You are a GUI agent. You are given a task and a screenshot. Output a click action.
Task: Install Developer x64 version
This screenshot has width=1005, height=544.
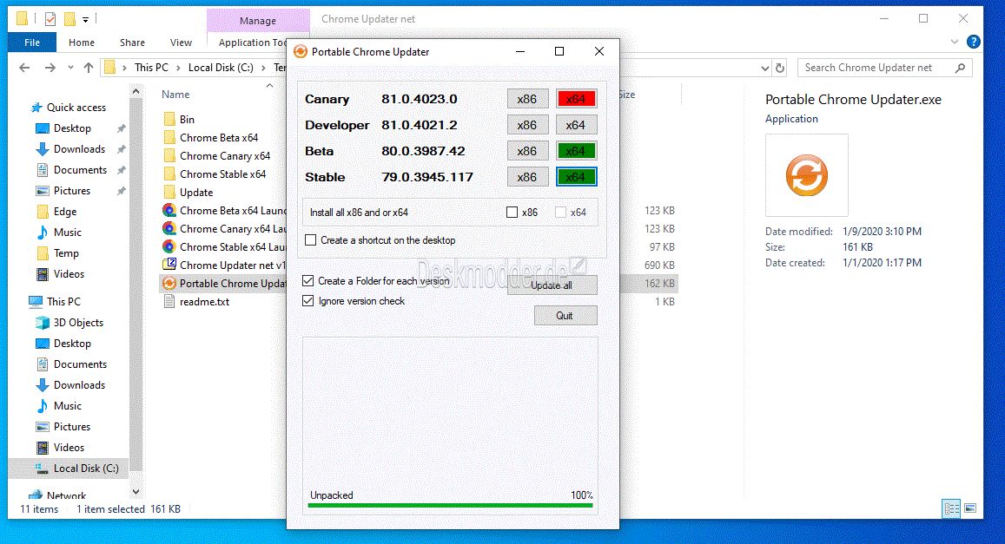[x=576, y=126]
